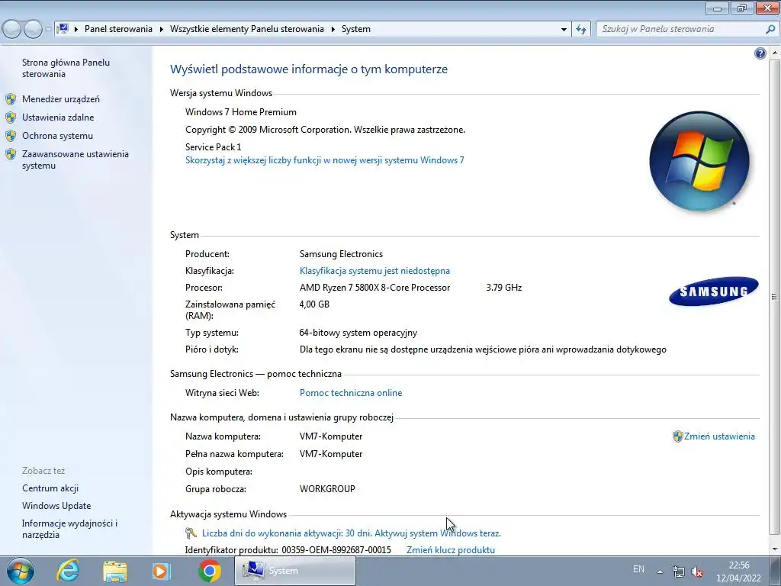
Task: Select Windows 7 Home Premium text
Action: tap(241, 113)
